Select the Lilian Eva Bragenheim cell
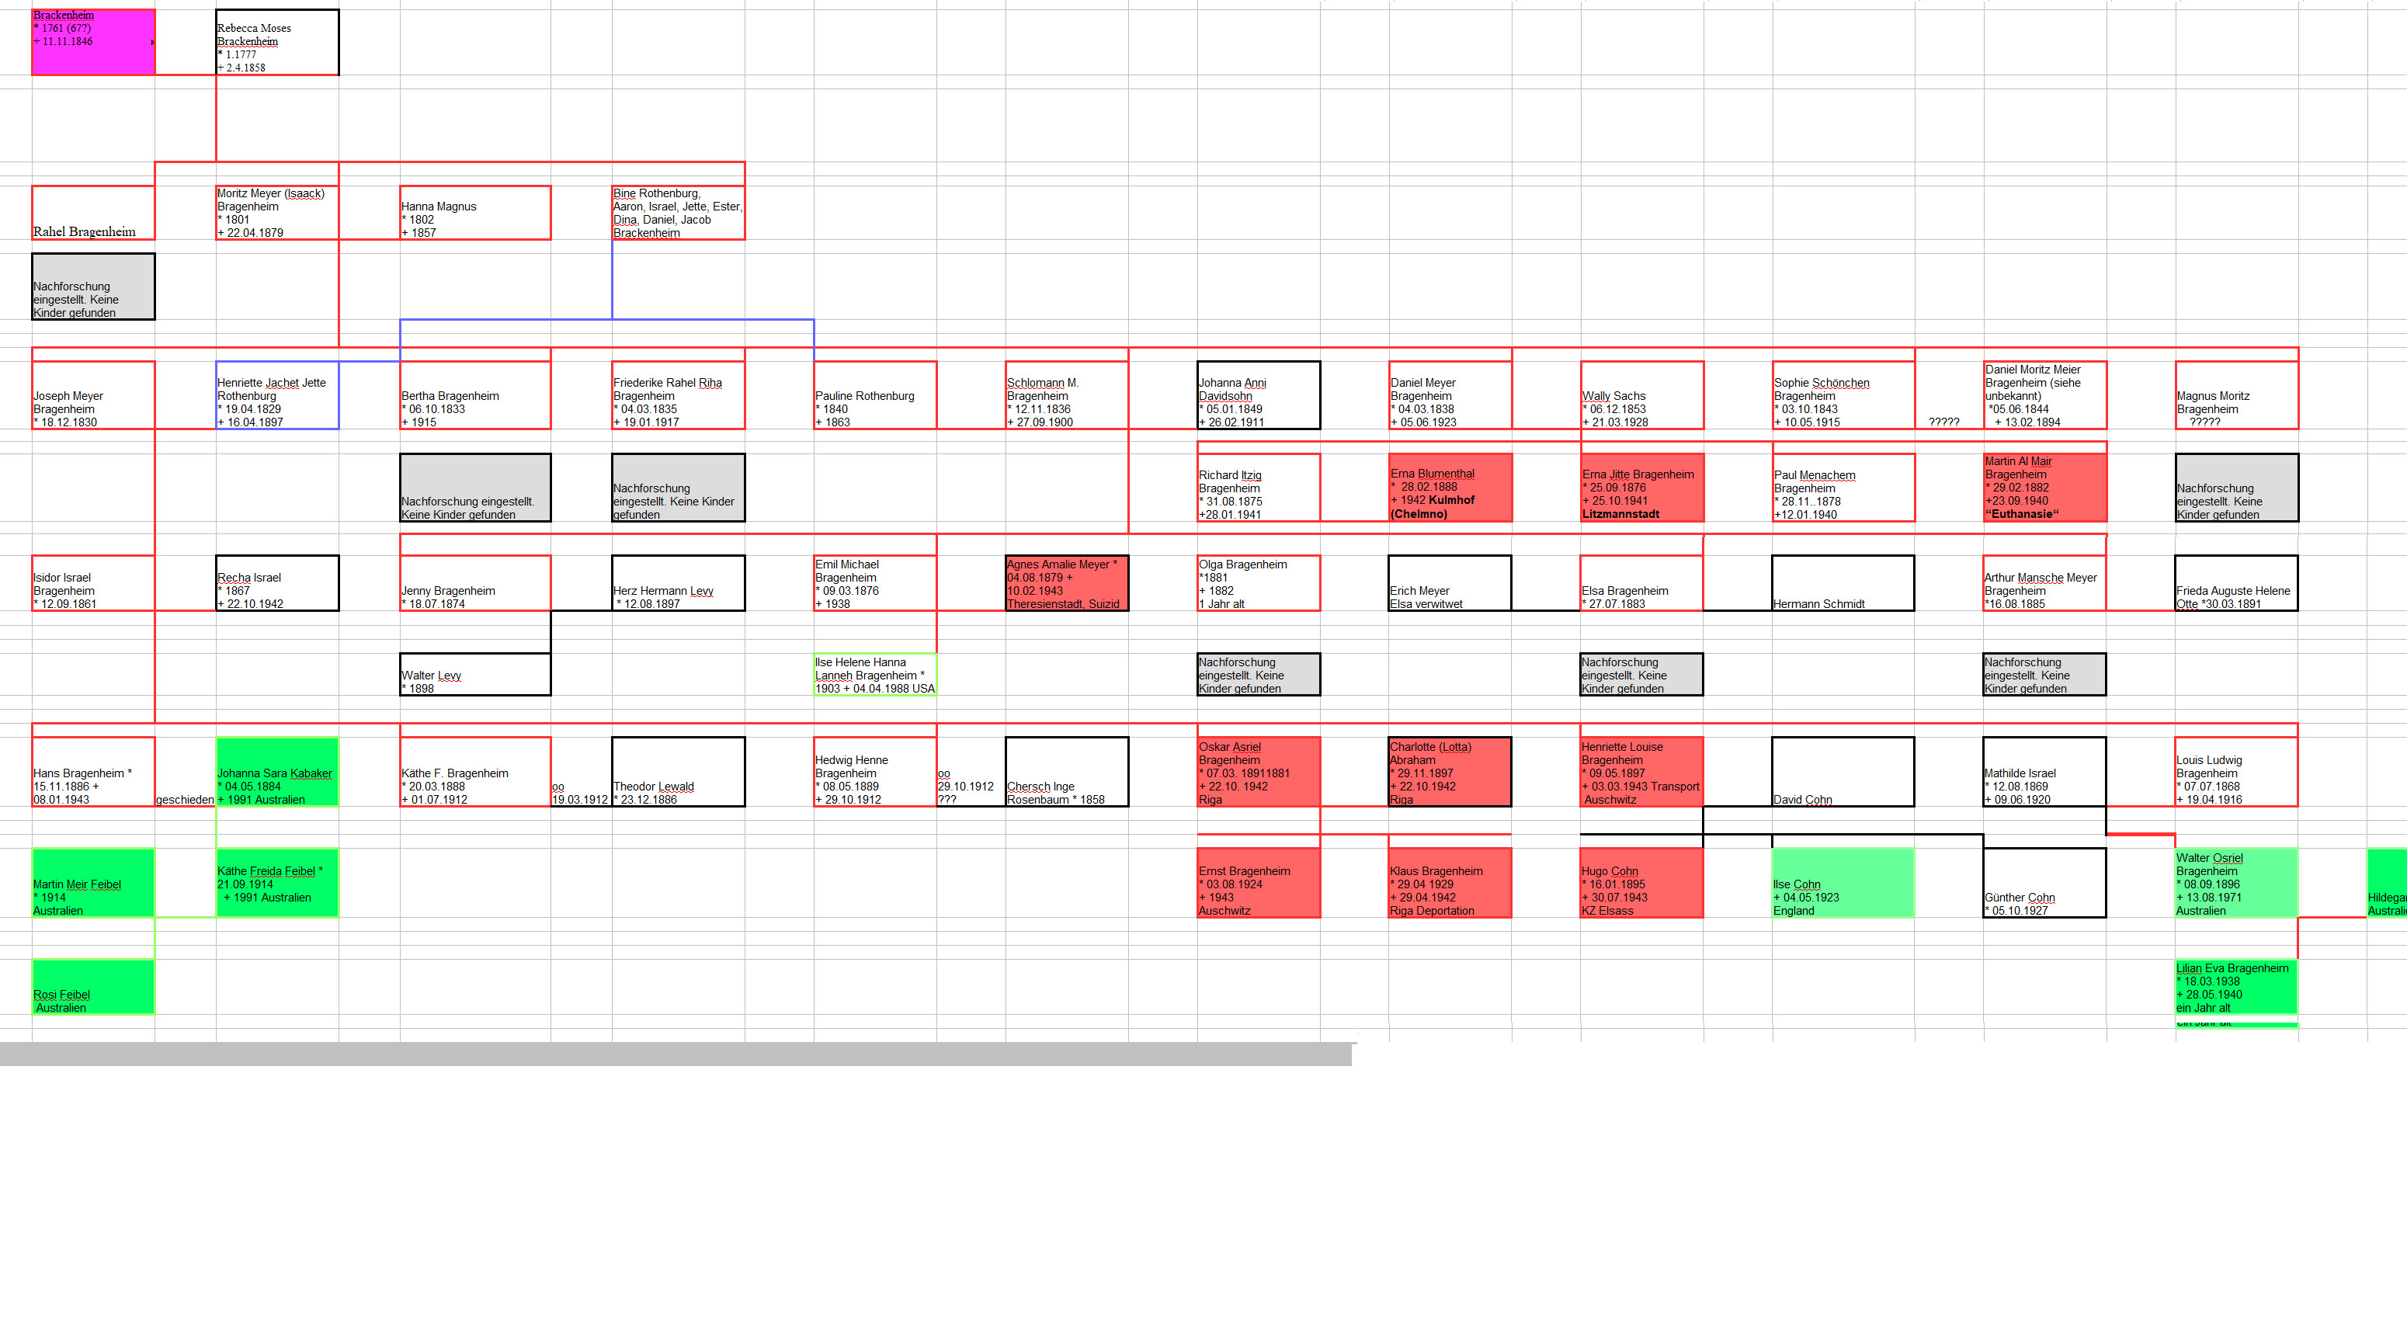The height and width of the screenshot is (1320, 2407). [2235, 988]
